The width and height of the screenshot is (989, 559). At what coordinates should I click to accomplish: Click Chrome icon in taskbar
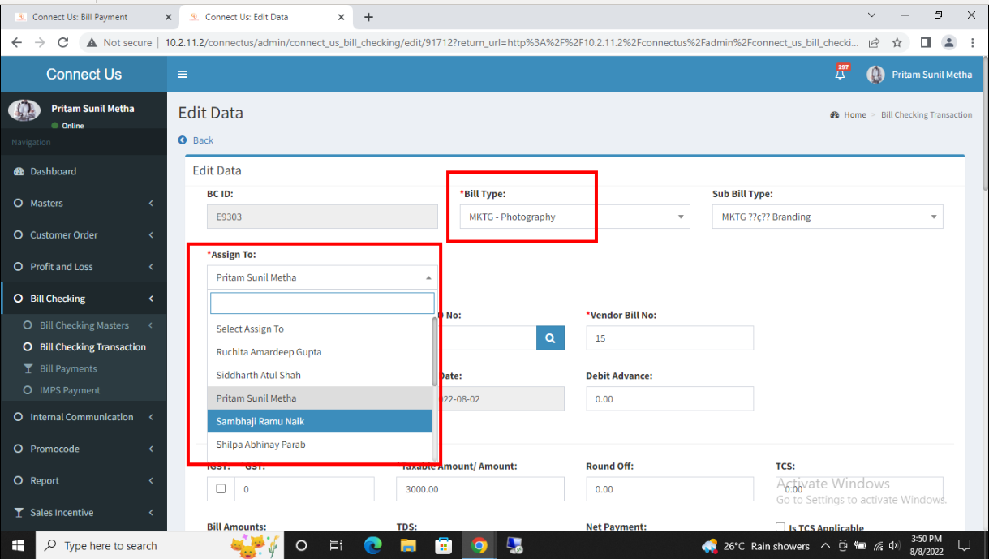[479, 545]
